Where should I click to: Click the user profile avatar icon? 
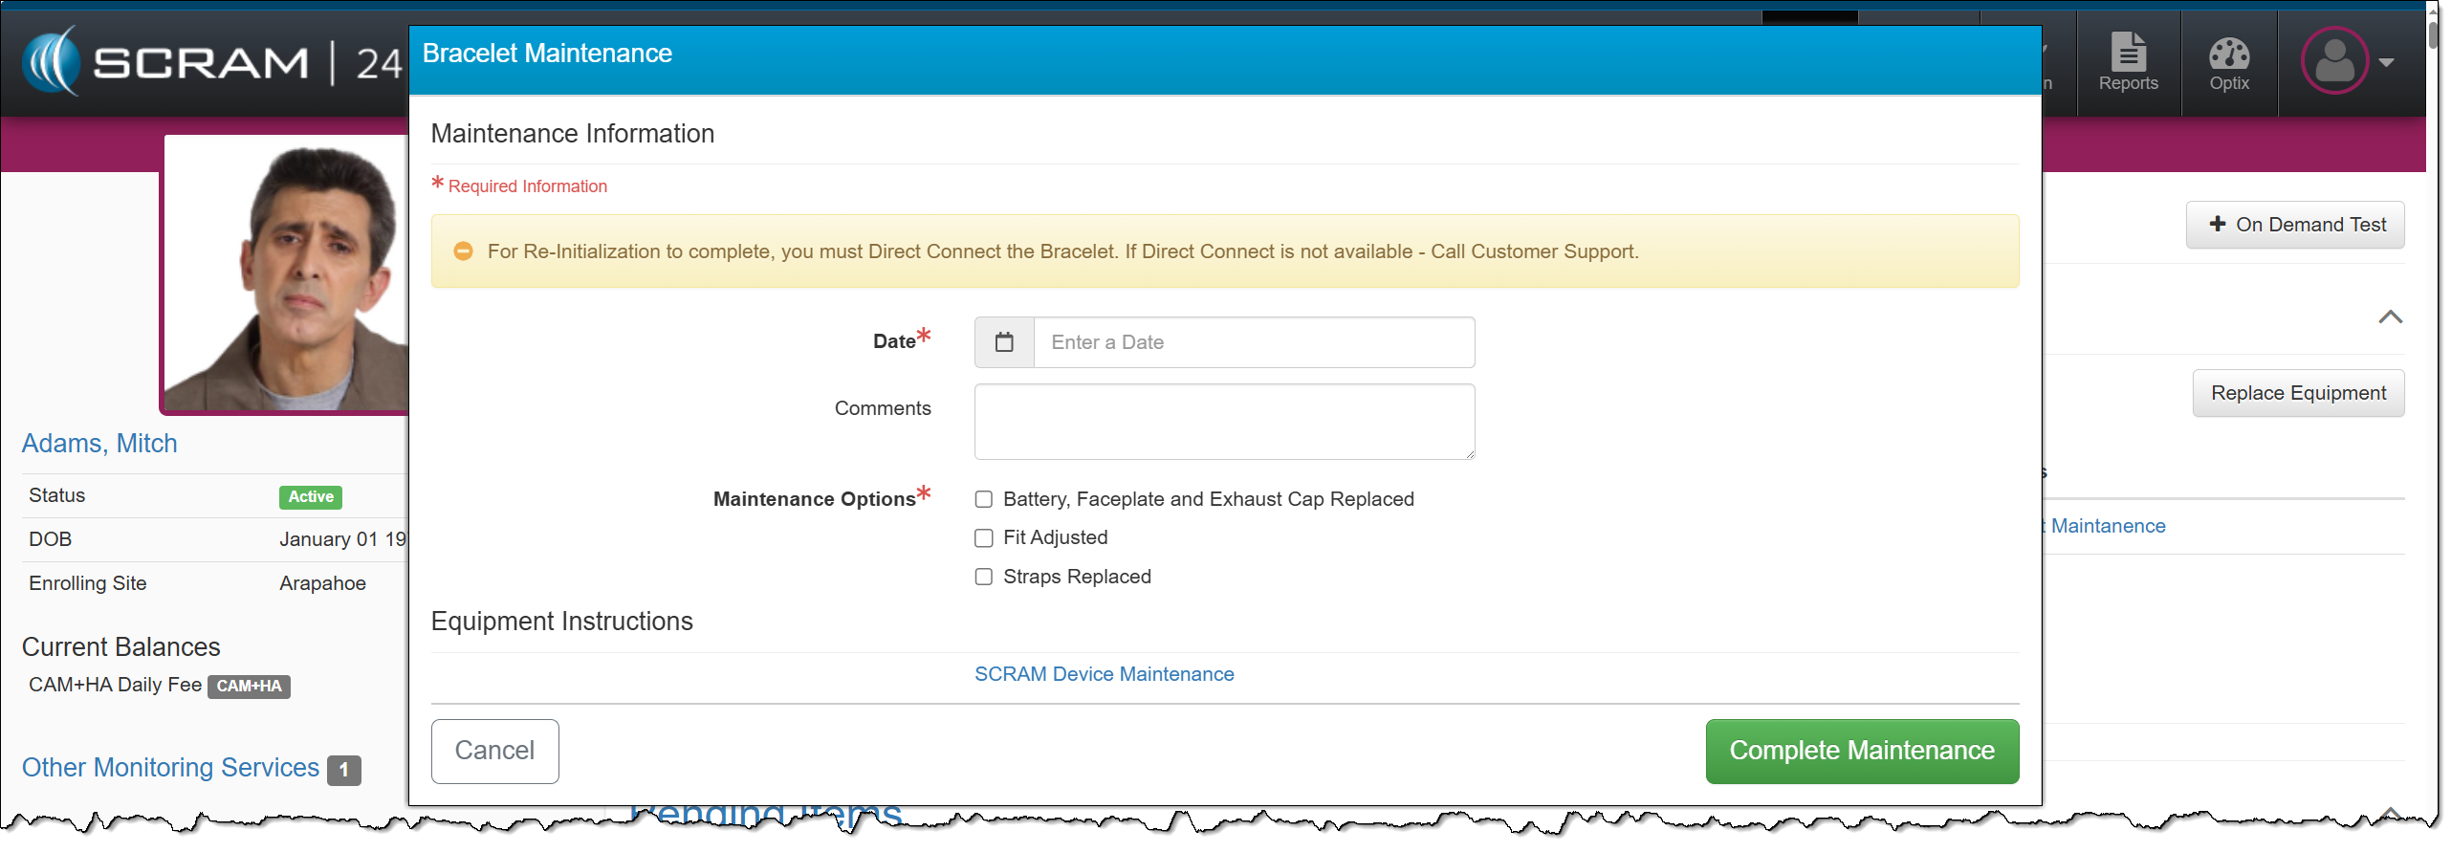tap(2333, 61)
